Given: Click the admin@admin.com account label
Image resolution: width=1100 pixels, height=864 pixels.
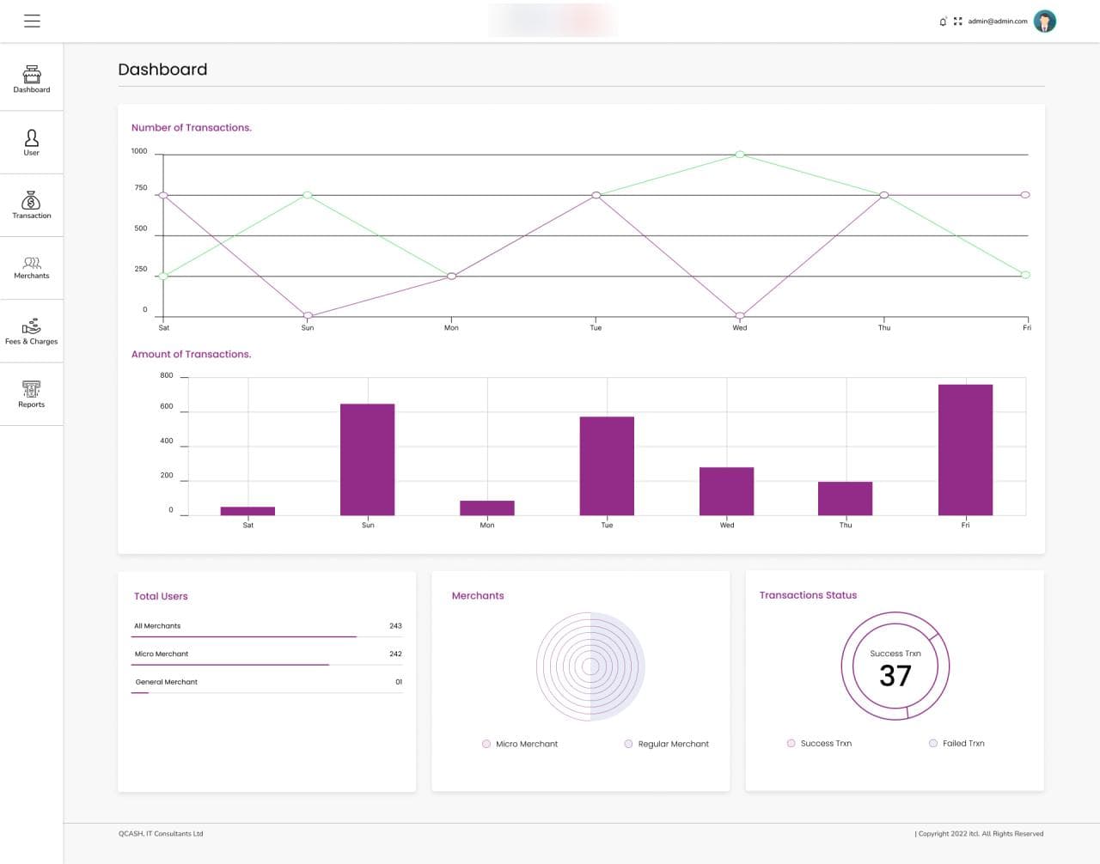Looking at the screenshot, I should 998,21.
